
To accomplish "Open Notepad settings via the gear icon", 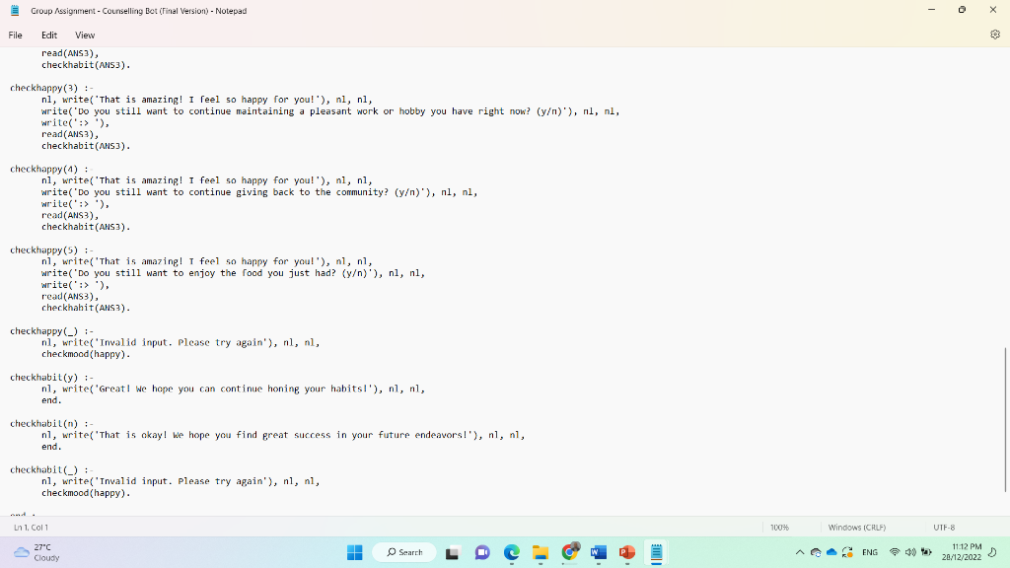I will point(995,35).
